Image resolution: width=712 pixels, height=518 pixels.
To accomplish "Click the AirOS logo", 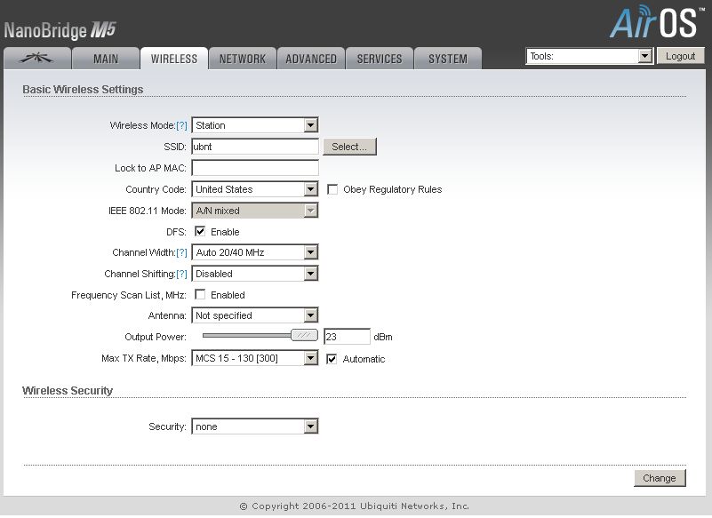I will click(x=656, y=22).
